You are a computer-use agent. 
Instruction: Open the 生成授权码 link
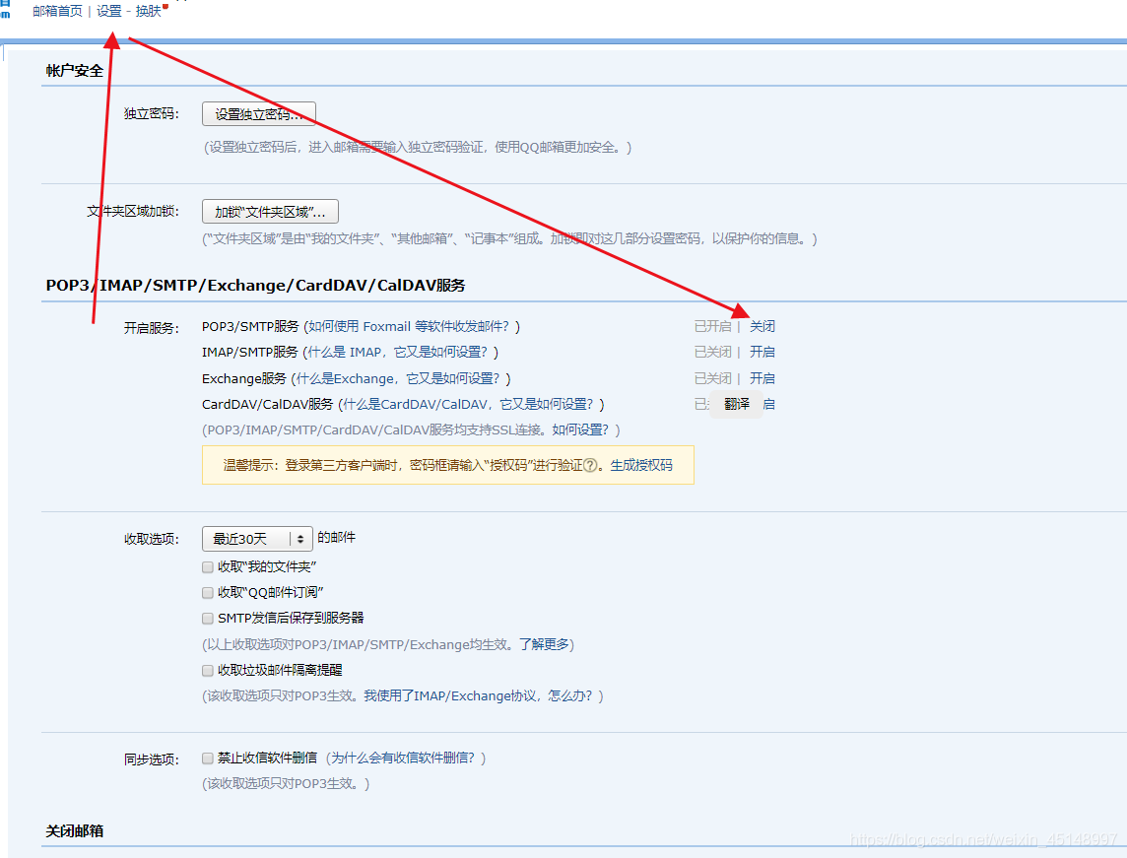[641, 465]
